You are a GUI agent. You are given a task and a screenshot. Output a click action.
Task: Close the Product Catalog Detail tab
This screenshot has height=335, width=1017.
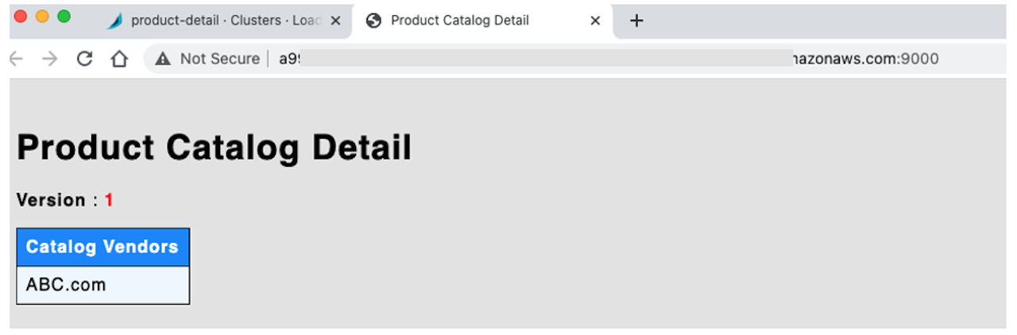(x=595, y=21)
